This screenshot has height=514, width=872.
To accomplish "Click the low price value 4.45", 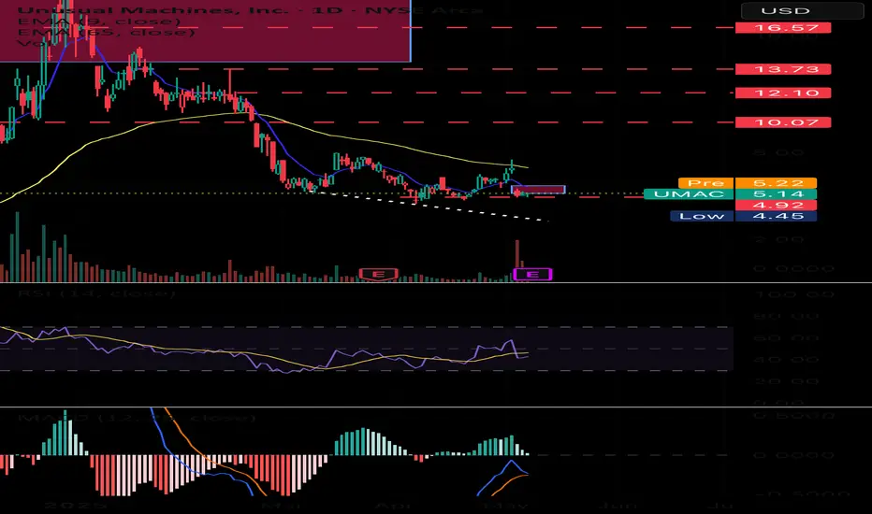I will point(776,216).
